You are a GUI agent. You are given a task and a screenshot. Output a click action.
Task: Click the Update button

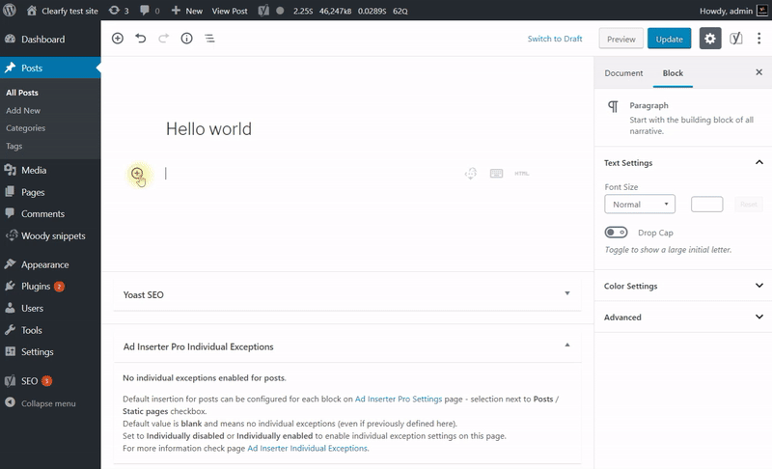[x=670, y=39]
